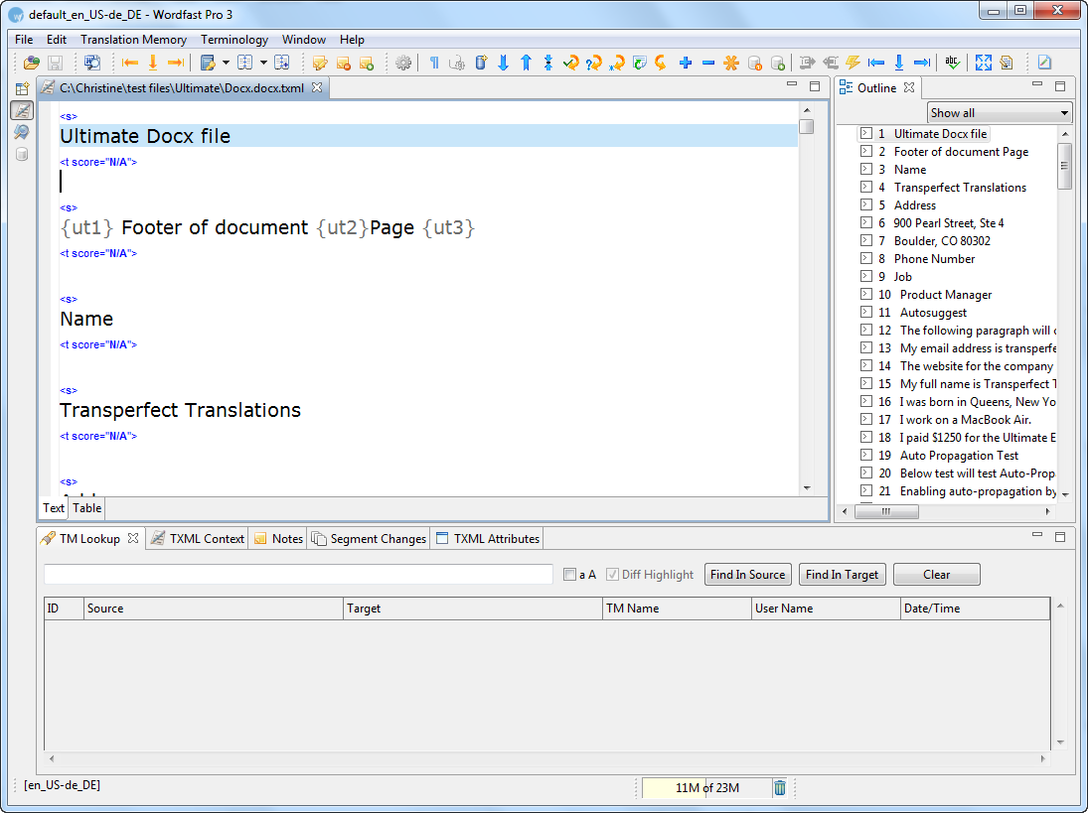This screenshot has height=813, width=1088.
Task: Click the orange right arrow icon
Action: click(176, 64)
